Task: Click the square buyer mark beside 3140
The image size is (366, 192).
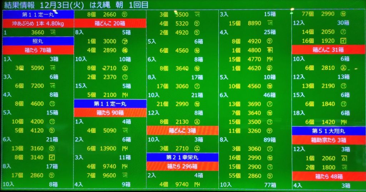Action: point(52,157)
